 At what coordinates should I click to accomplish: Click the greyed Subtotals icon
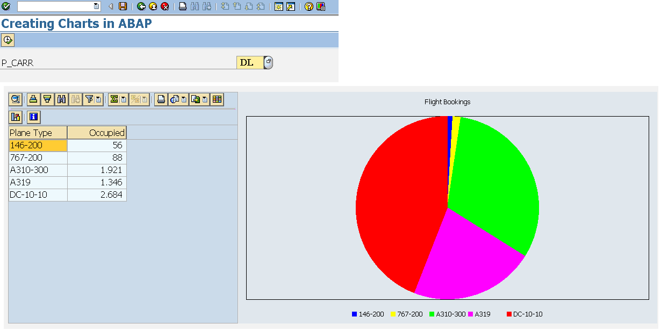pos(135,99)
